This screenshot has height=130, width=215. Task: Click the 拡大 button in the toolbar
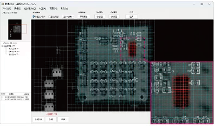[131, 17]
